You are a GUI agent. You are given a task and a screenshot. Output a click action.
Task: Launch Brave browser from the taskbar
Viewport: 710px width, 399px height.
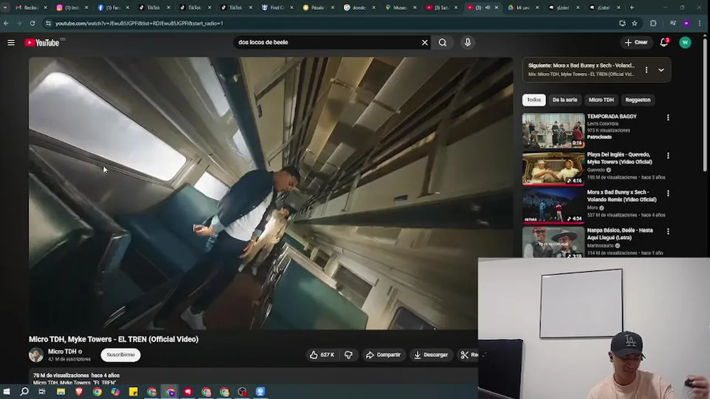coord(79,392)
